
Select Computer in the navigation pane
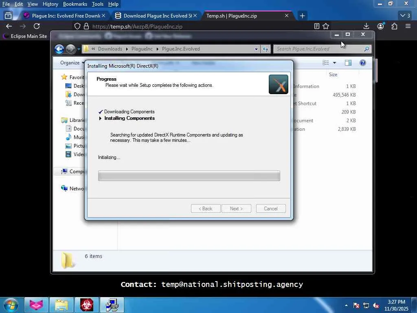click(x=72, y=172)
